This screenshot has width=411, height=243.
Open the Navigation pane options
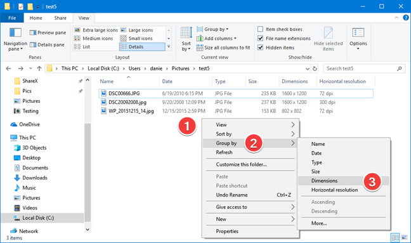click(15, 39)
